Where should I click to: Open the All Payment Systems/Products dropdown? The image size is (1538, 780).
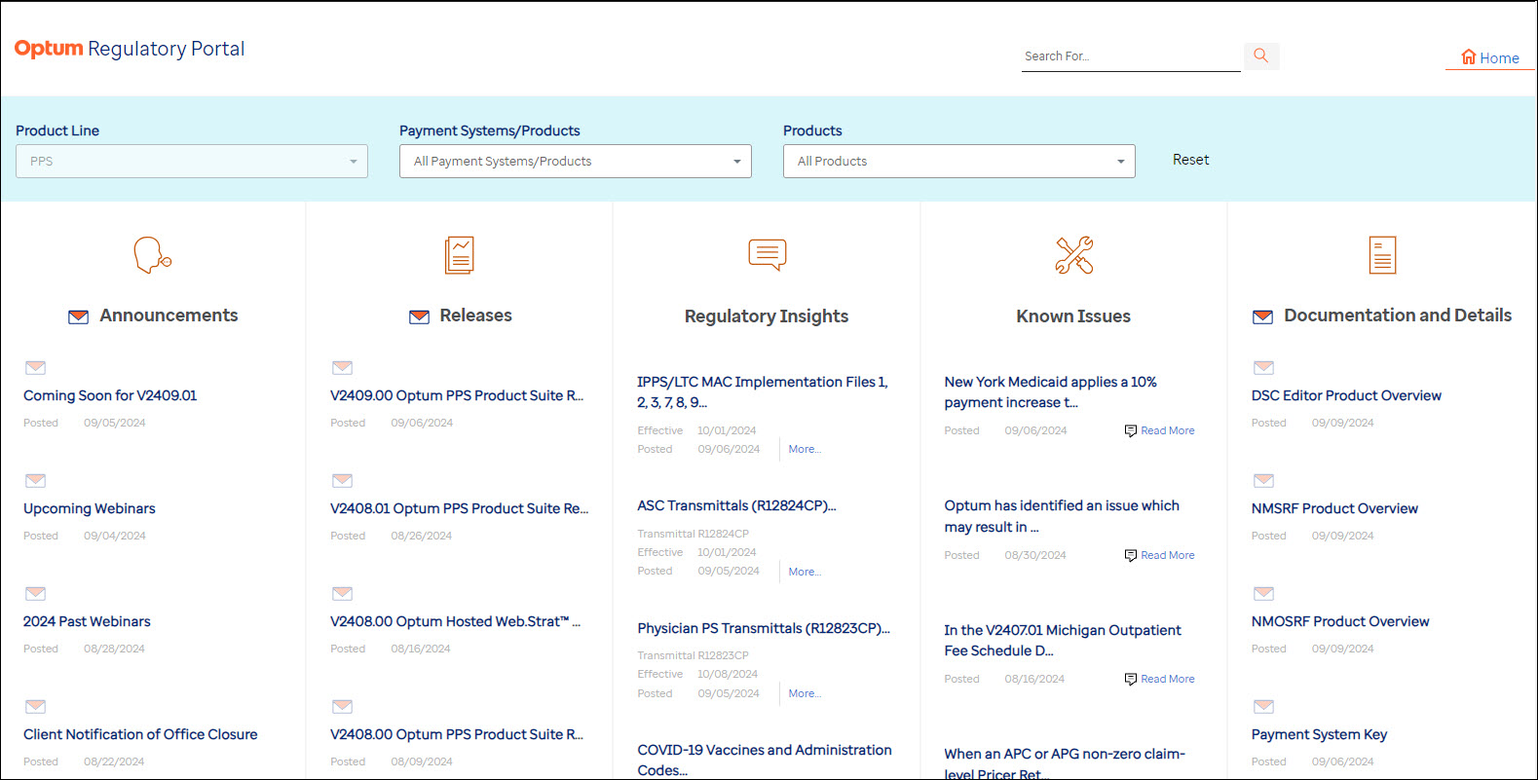coord(576,162)
